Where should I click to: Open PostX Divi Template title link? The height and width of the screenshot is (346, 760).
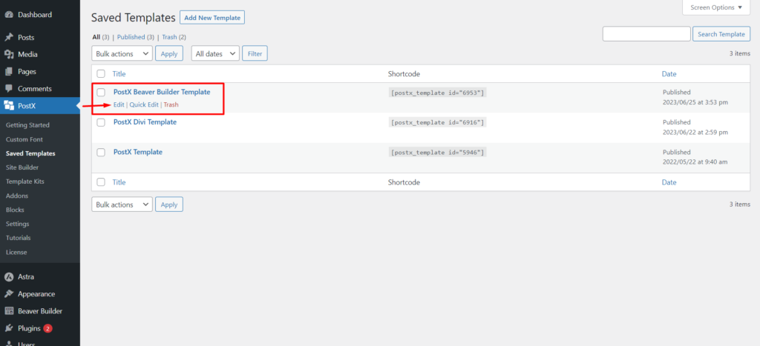[145, 122]
